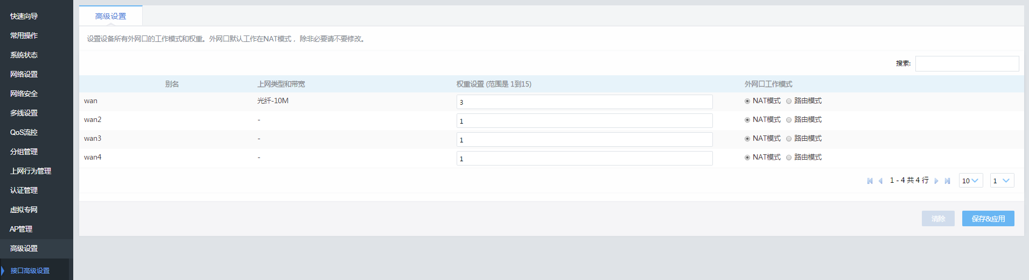Image resolution: width=1029 pixels, height=280 pixels.
Task: Select 路由模式 for the wan interface
Action: click(x=789, y=101)
